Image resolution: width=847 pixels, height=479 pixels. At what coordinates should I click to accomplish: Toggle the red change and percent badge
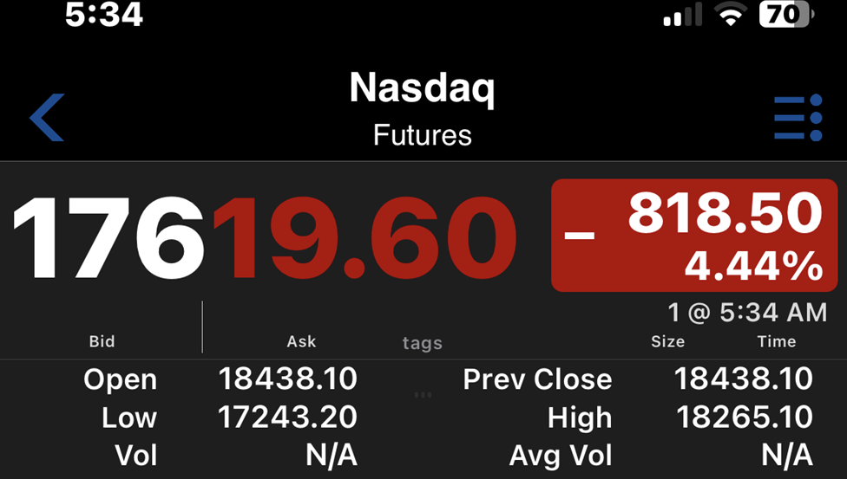pyautogui.click(x=694, y=236)
